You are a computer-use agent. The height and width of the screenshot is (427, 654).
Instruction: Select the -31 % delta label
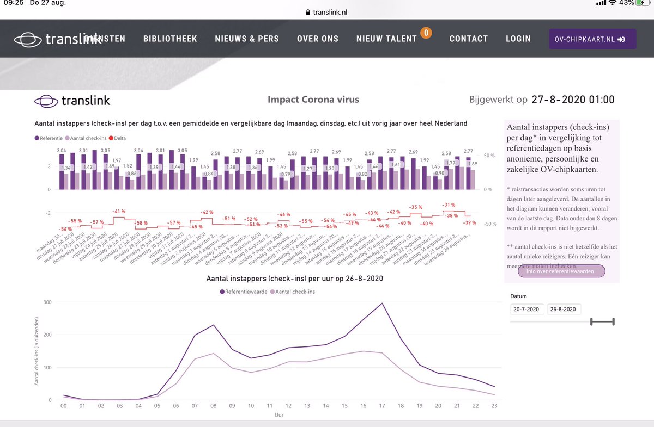pos(449,205)
